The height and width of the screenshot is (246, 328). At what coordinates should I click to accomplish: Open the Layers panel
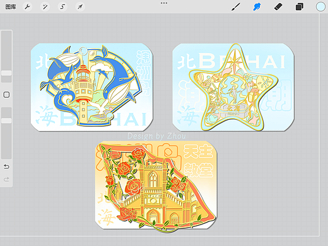(x=300, y=7)
